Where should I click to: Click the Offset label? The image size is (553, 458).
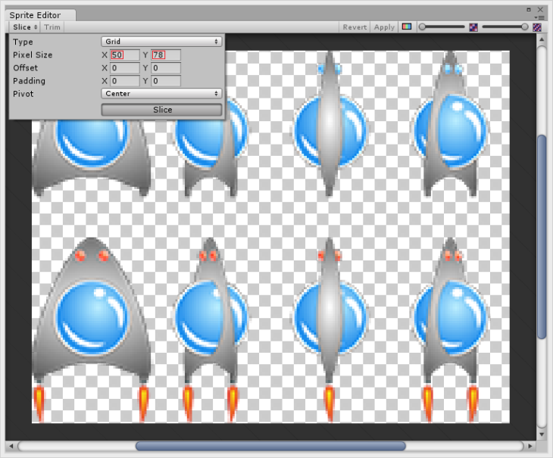[x=26, y=68]
